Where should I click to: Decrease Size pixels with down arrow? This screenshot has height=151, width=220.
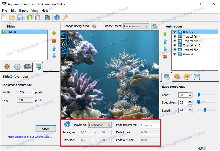click(190, 104)
